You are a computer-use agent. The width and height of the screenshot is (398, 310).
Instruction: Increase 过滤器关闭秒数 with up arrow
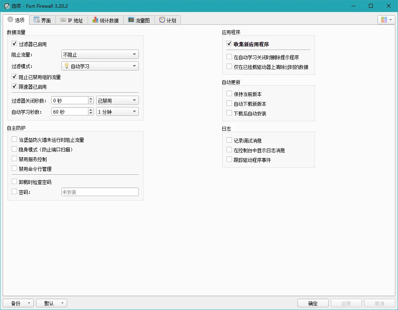coord(91,98)
